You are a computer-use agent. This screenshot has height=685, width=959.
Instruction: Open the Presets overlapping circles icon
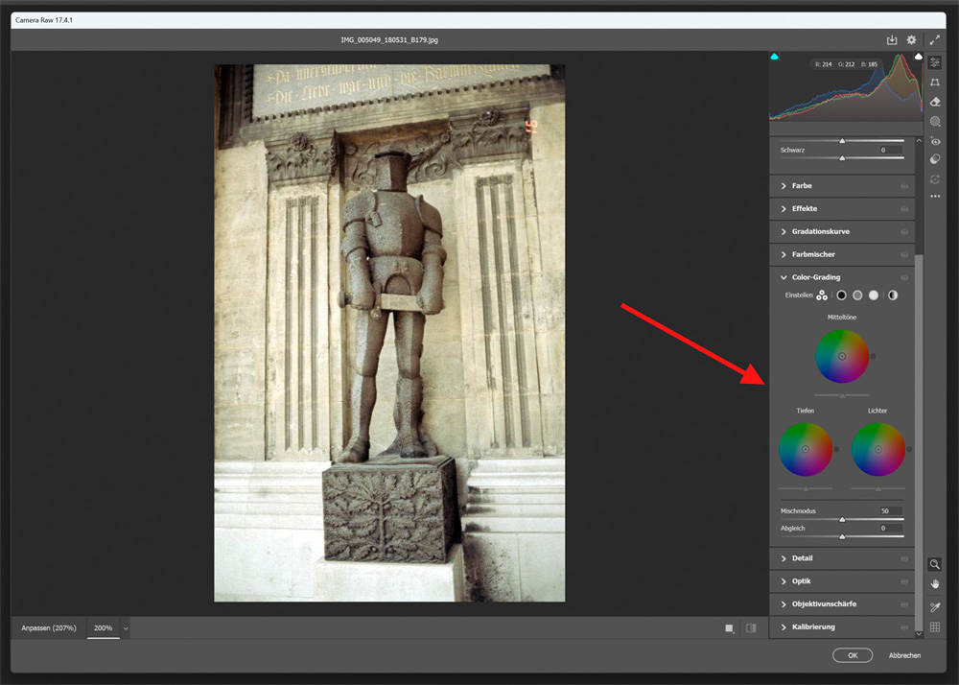[x=934, y=159]
